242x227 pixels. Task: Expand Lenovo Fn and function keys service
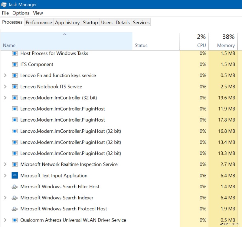[x=5, y=76]
